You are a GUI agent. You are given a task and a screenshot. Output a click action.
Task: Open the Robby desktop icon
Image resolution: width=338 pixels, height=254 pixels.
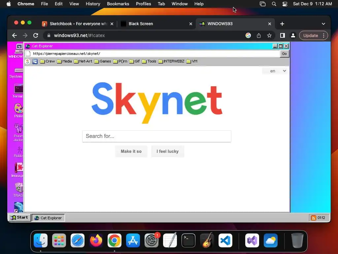[x=19, y=152]
